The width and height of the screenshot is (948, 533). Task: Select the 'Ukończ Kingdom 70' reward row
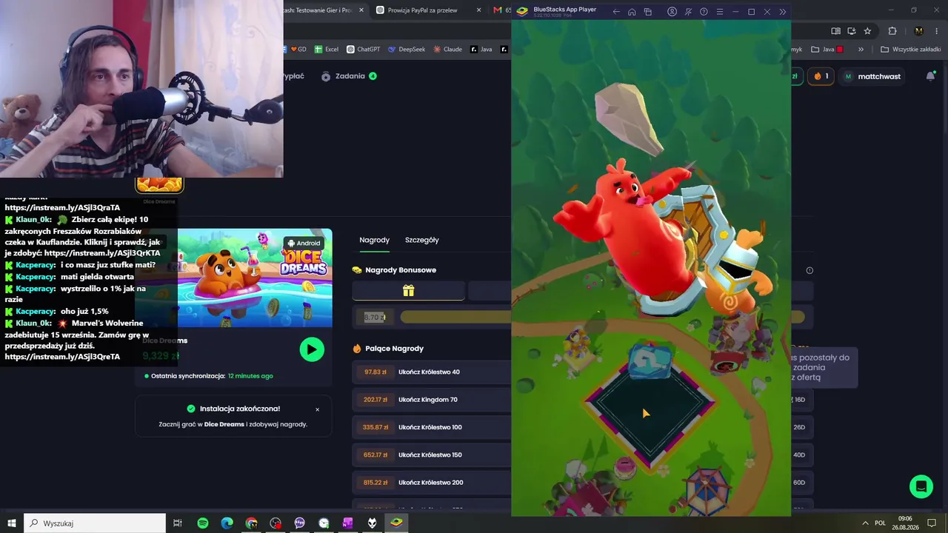pos(432,400)
